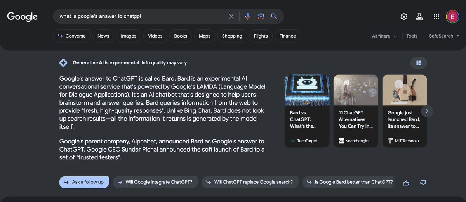This screenshot has width=466, height=202.
Task: Open Search Labs flask icon
Action: 419,17
